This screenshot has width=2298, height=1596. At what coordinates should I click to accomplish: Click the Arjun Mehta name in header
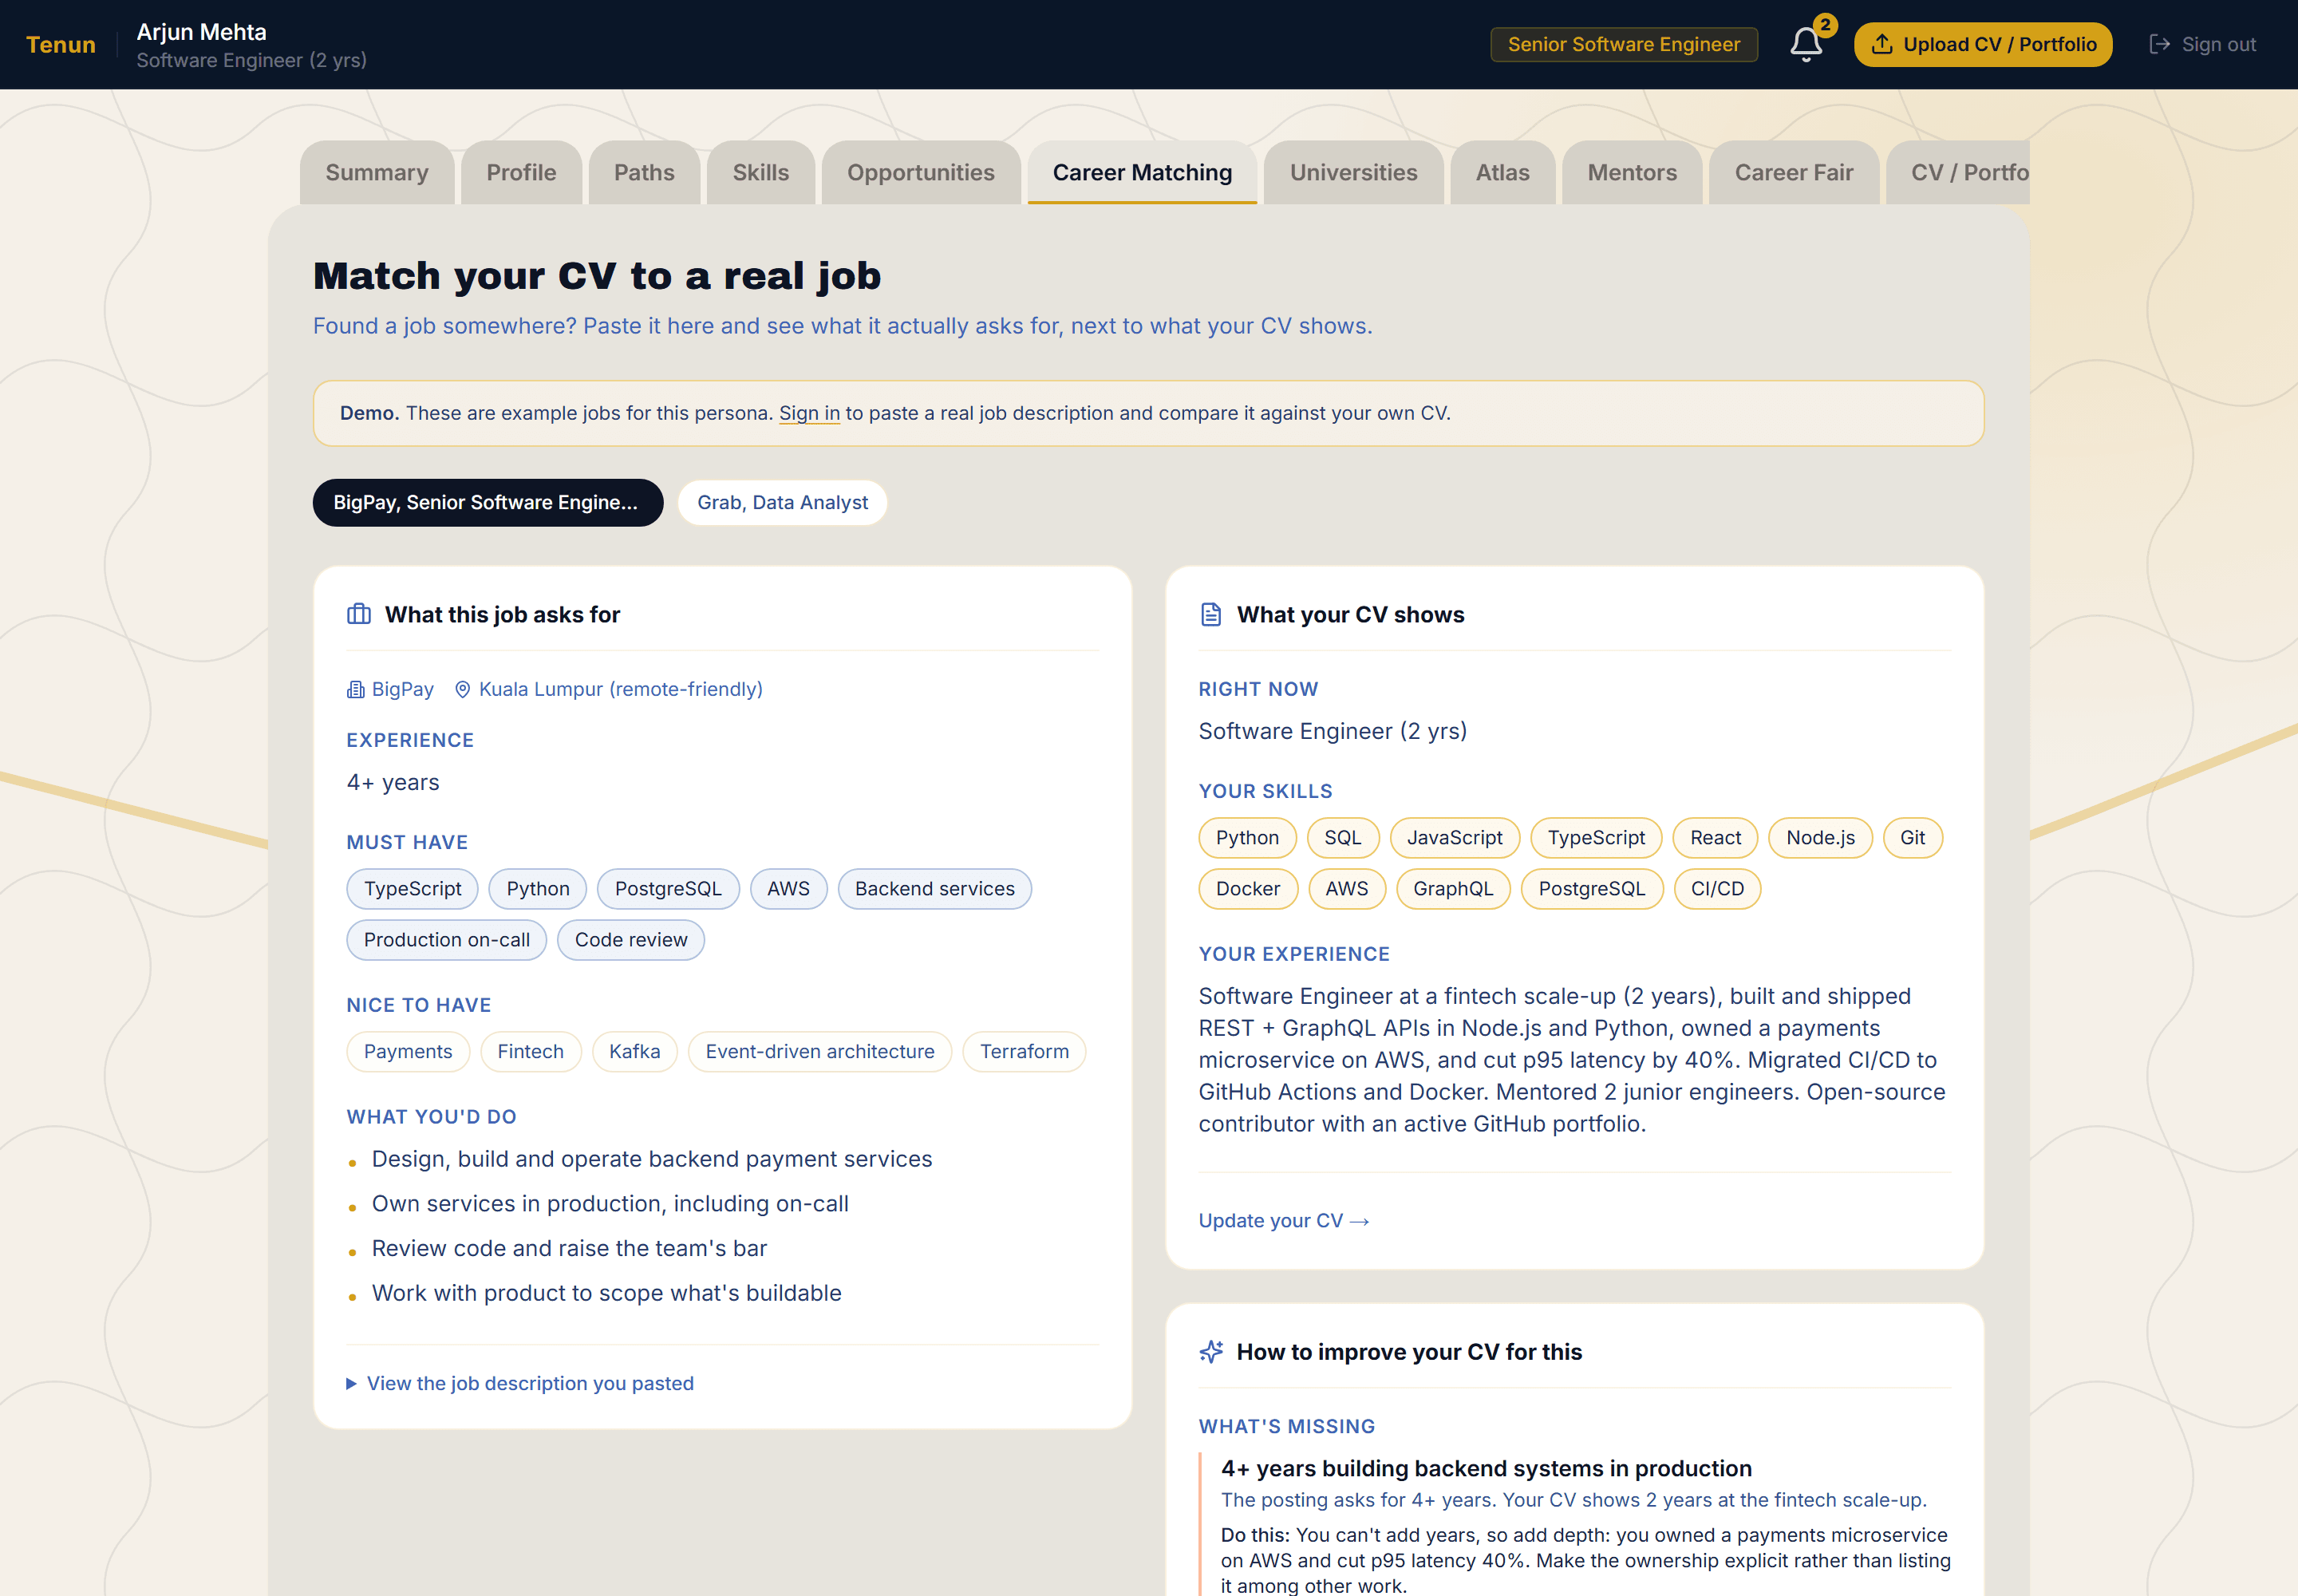tap(201, 32)
